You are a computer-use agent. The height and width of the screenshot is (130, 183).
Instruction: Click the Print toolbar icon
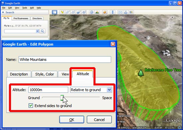pyautogui.click(x=125, y=12)
